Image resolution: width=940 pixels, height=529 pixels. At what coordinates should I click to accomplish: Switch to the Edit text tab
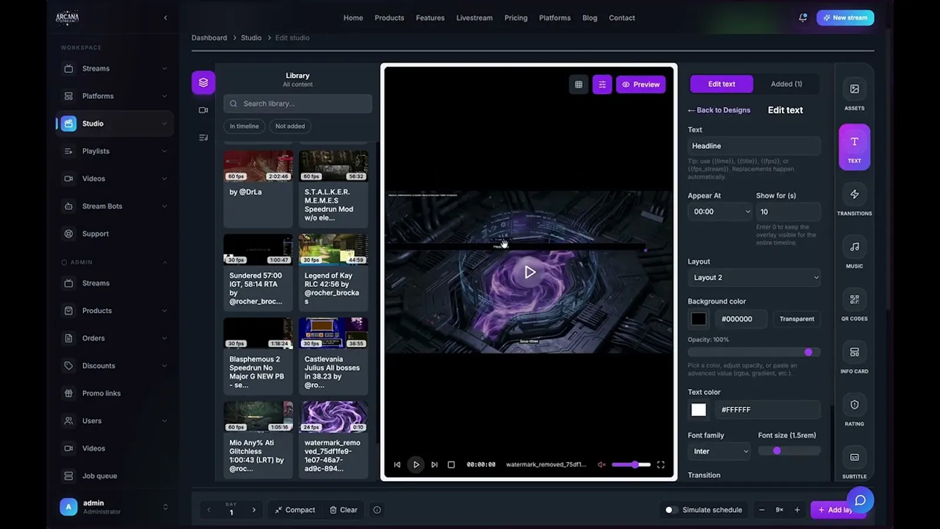(x=721, y=84)
